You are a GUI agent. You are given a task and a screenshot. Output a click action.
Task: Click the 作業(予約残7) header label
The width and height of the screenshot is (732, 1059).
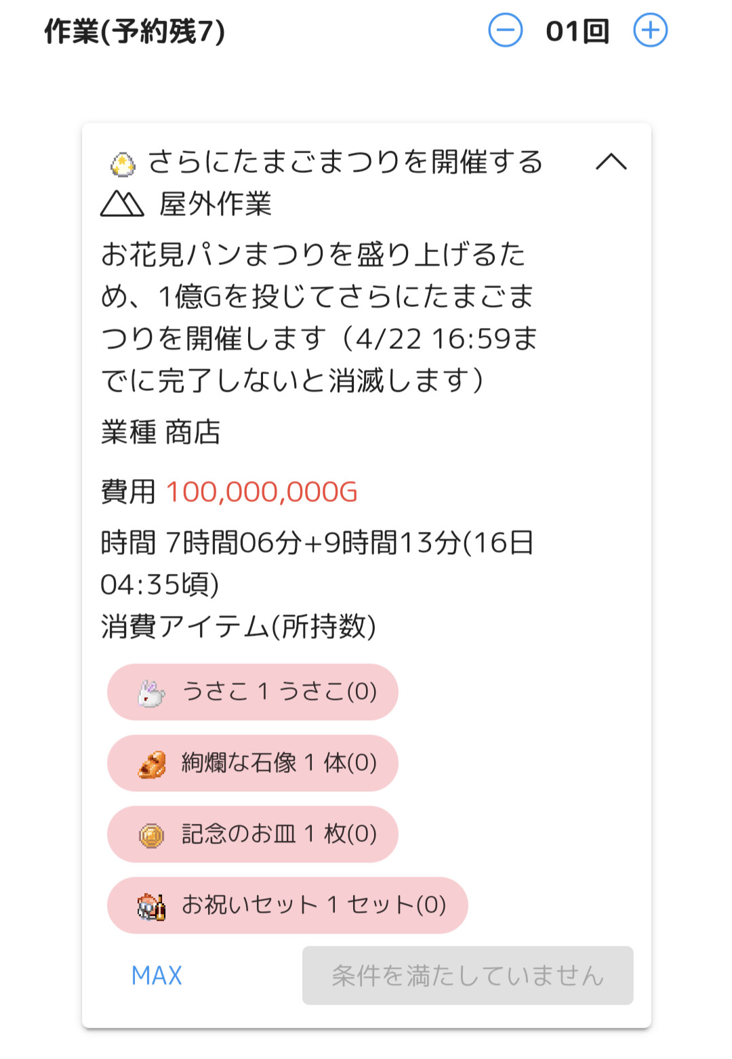(134, 31)
